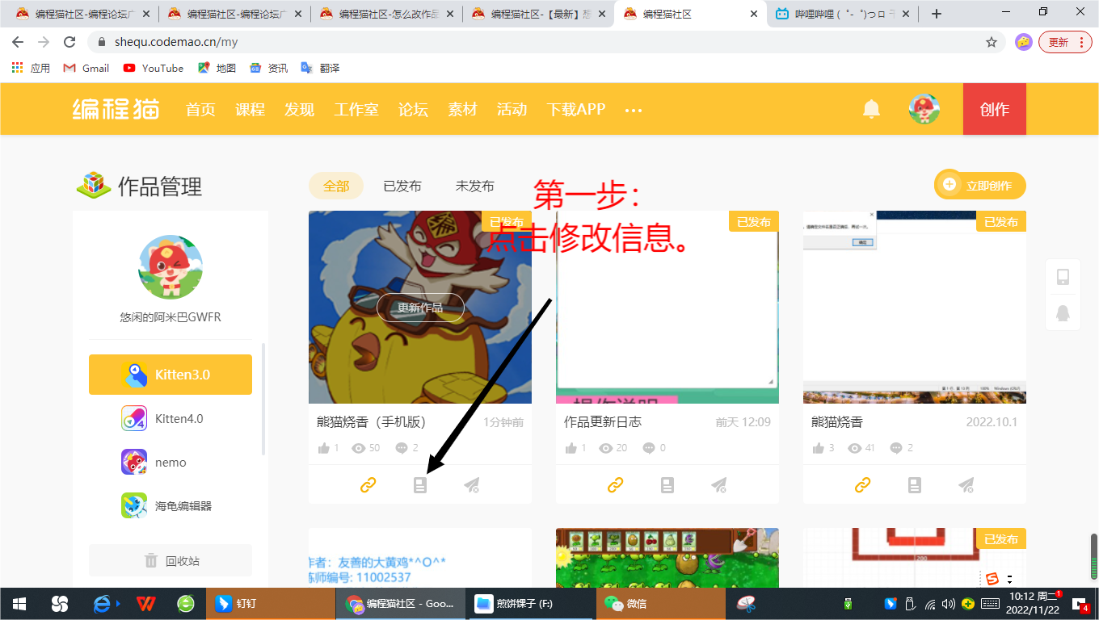Select nemo in the sidebar

(171, 462)
